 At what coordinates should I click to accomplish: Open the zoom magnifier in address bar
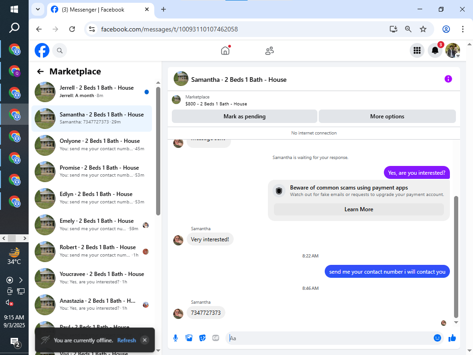click(408, 29)
